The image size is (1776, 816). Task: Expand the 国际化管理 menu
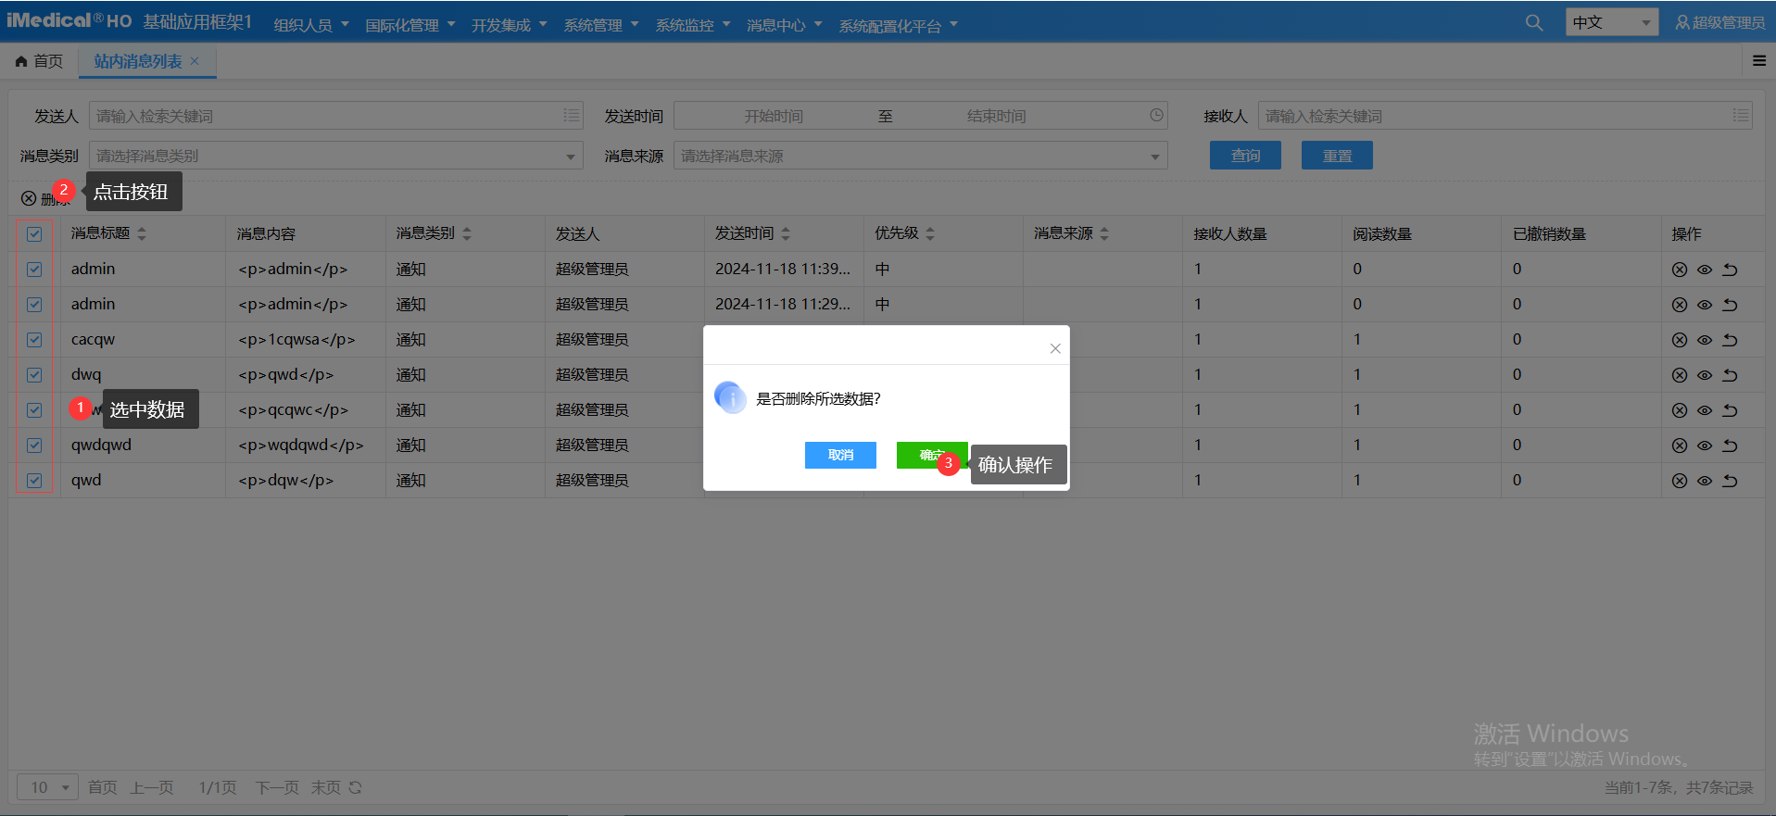pyautogui.click(x=410, y=25)
